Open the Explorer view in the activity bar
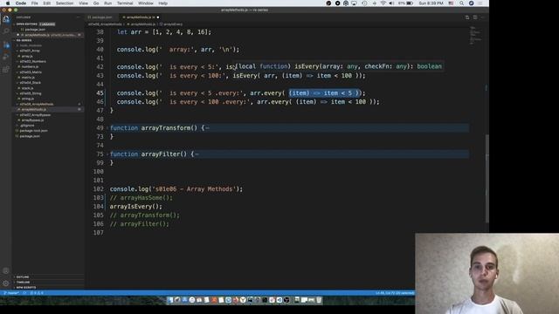This screenshot has width=559, height=314. tap(6, 19)
